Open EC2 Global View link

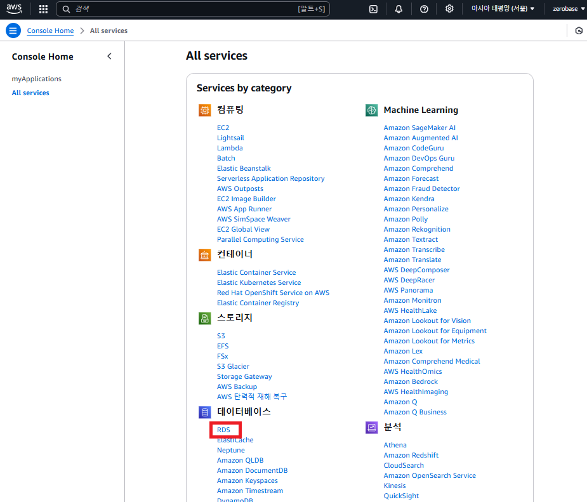243,229
